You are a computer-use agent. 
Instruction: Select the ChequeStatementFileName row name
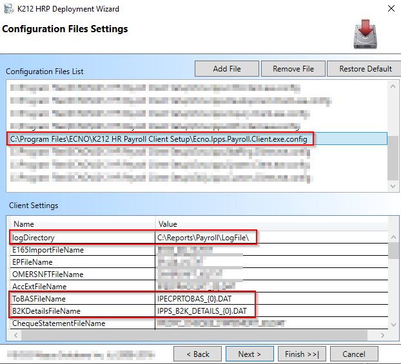pyautogui.click(x=83, y=323)
